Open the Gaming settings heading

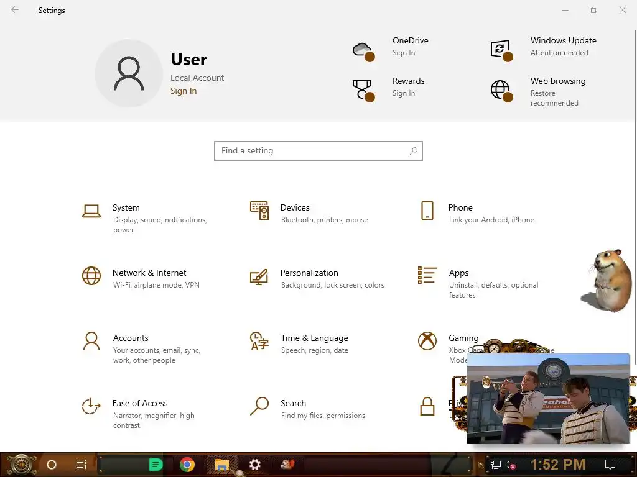point(463,338)
